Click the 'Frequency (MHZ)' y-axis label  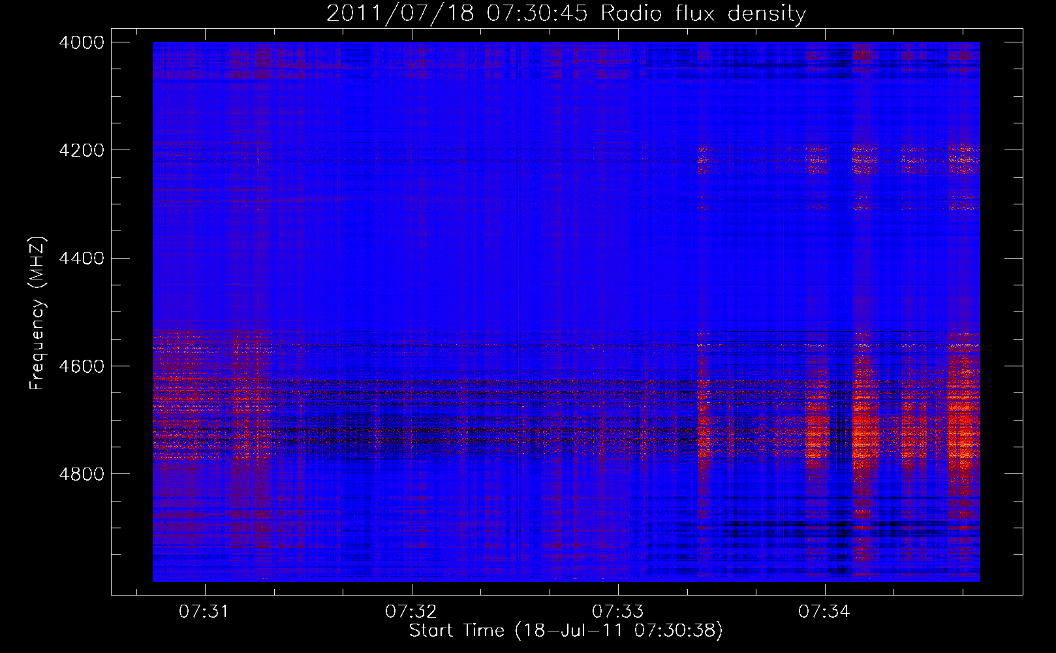38,313
